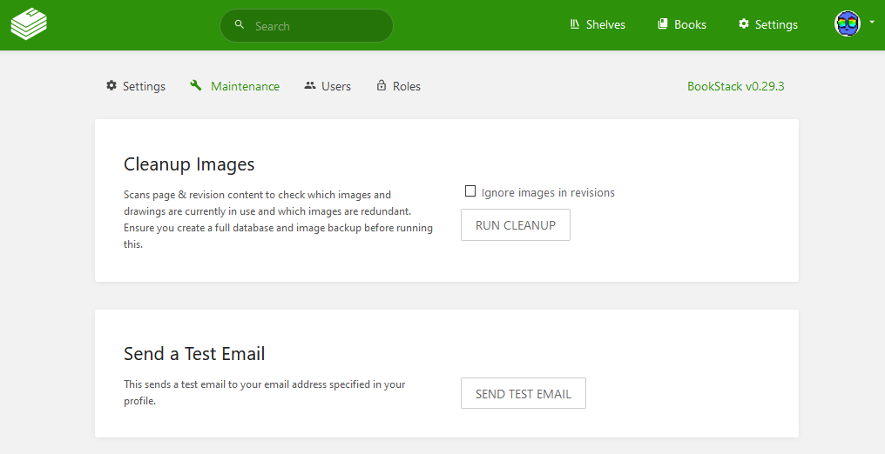Click the header Settings gear icon
Image resolution: width=885 pixels, height=454 pixels.
coord(744,24)
